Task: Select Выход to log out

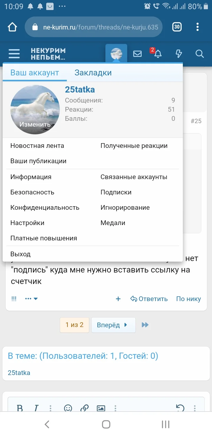Action: 20,254
